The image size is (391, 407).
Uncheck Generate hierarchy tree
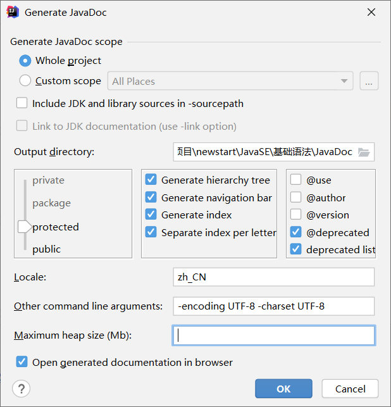151,180
